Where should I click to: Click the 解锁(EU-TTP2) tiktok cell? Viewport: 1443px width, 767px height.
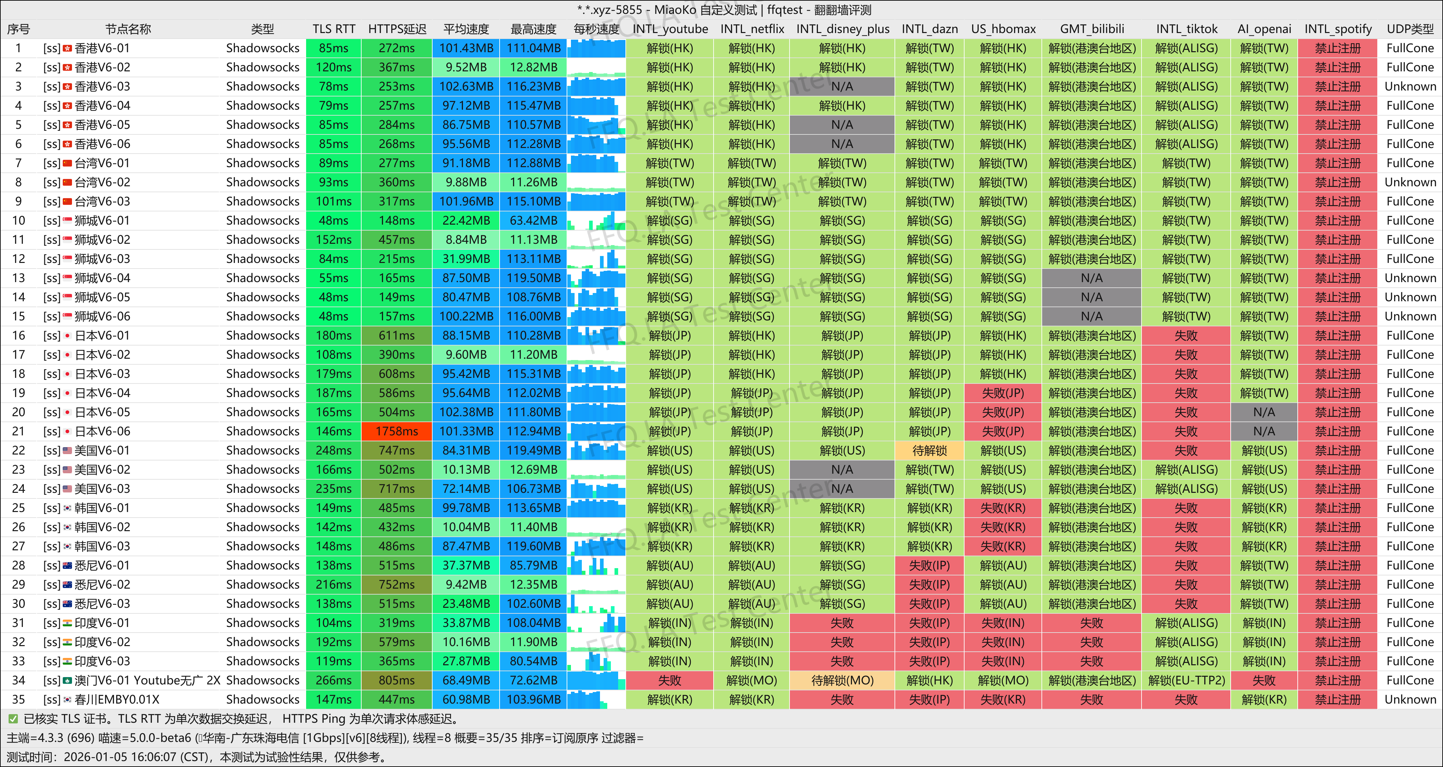[x=1186, y=681]
